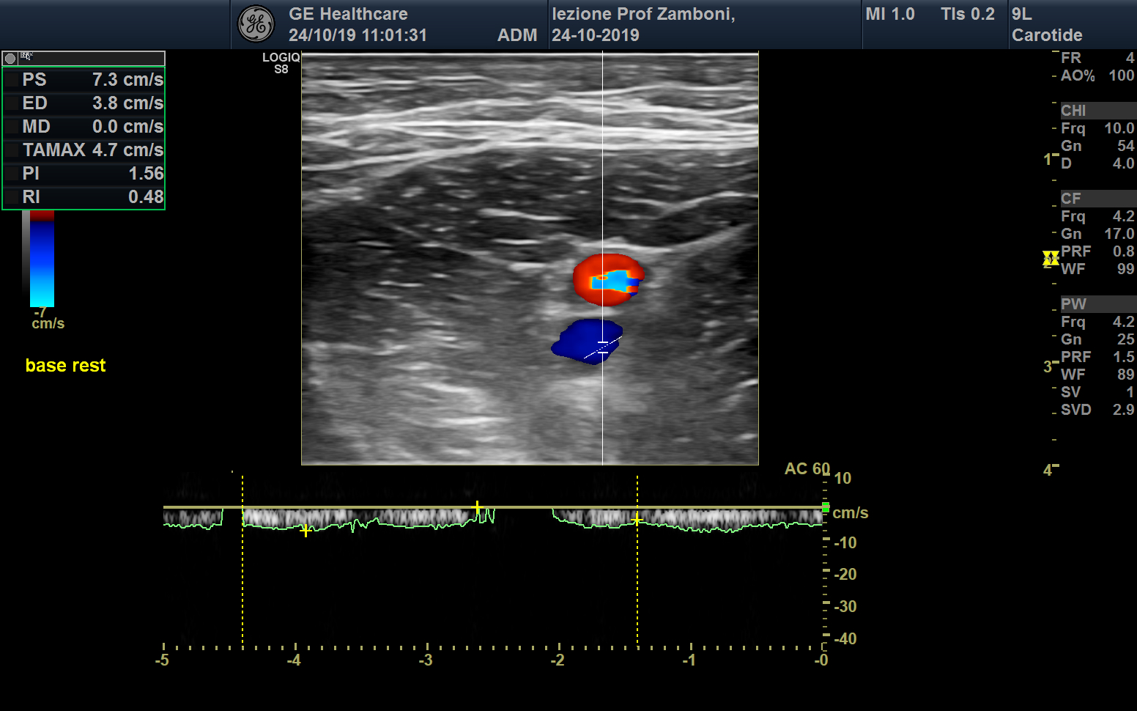Click the GE Healthcare logo

pos(256,24)
